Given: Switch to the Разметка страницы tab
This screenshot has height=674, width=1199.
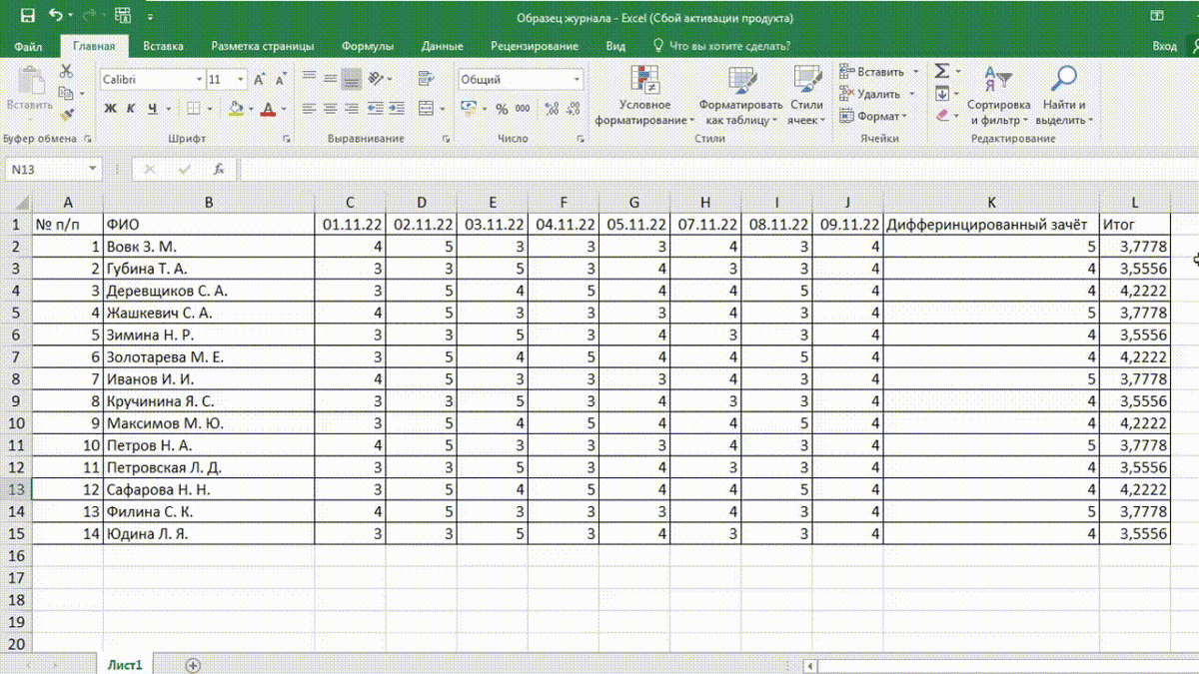Looking at the screenshot, I should 263,46.
